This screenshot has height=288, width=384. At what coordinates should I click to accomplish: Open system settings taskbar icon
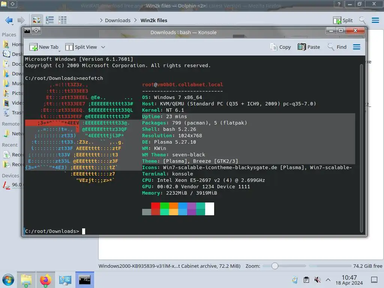(x=65, y=280)
